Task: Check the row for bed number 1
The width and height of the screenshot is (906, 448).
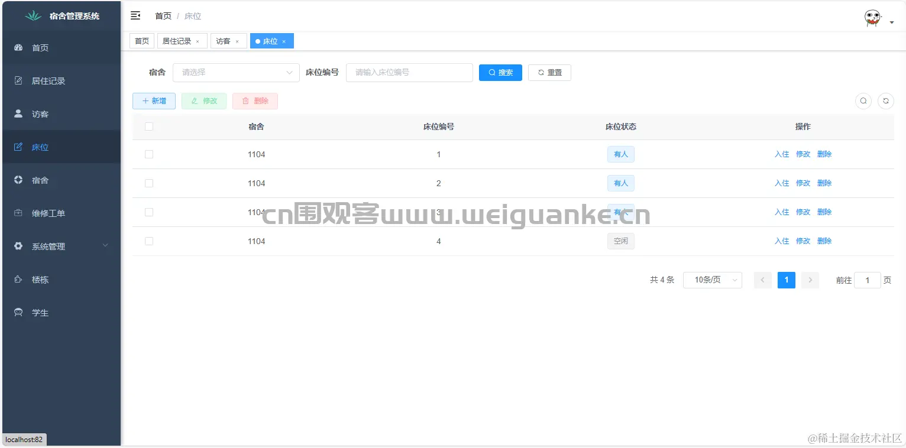Action: tap(149, 154)
